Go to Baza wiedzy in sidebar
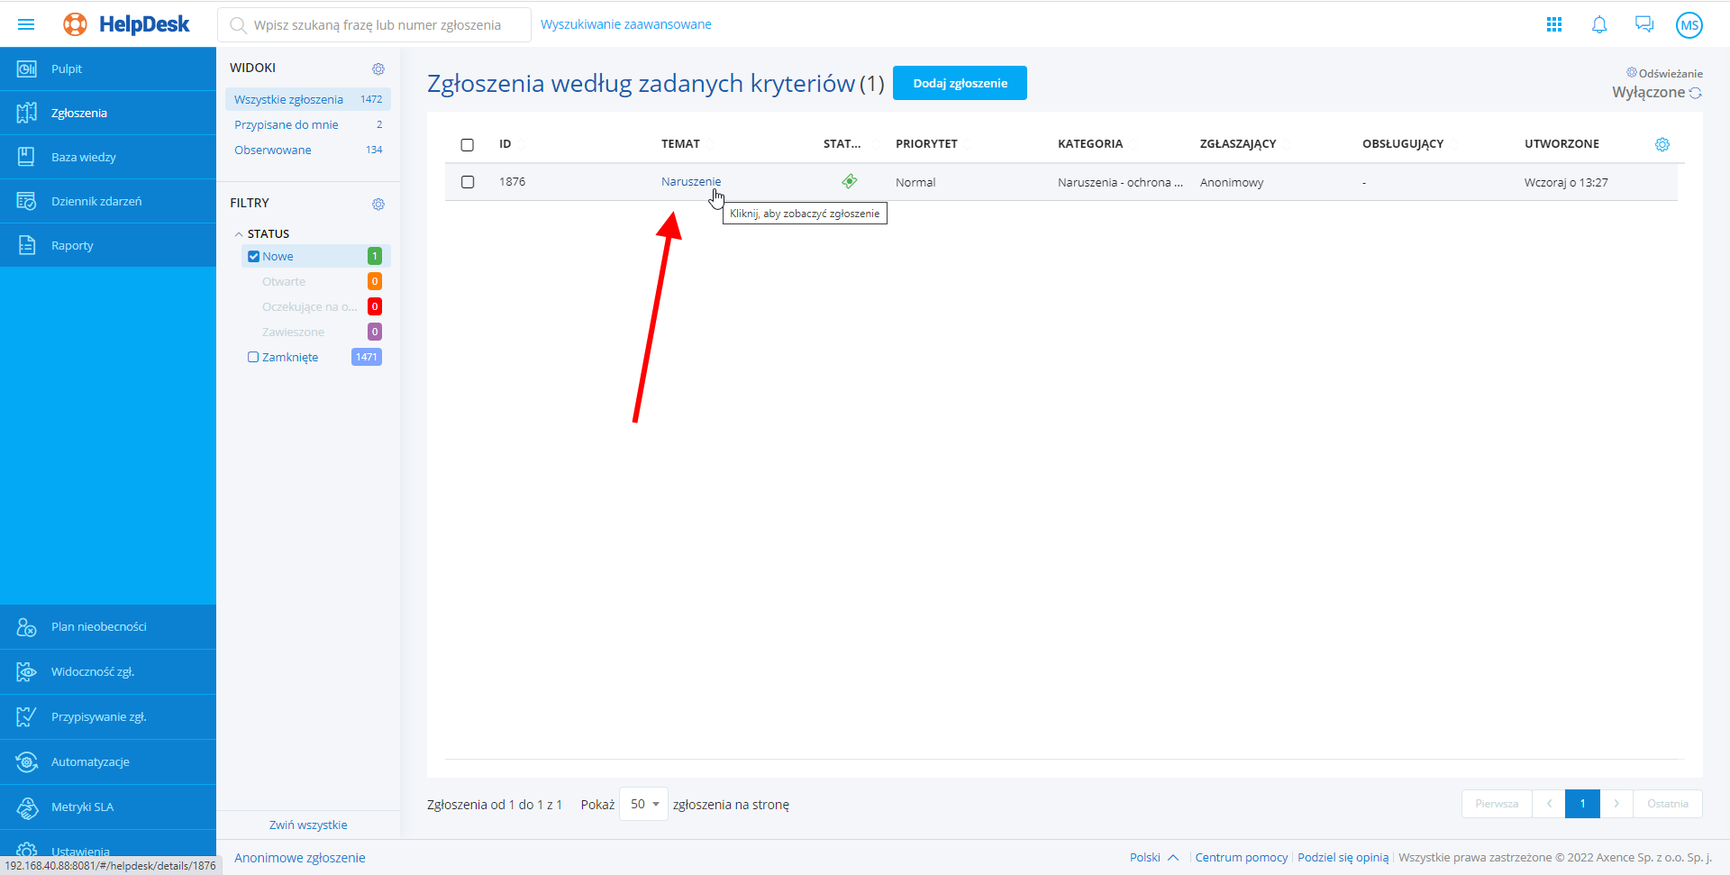1730x875 pixels. click(x=84, y=157)
